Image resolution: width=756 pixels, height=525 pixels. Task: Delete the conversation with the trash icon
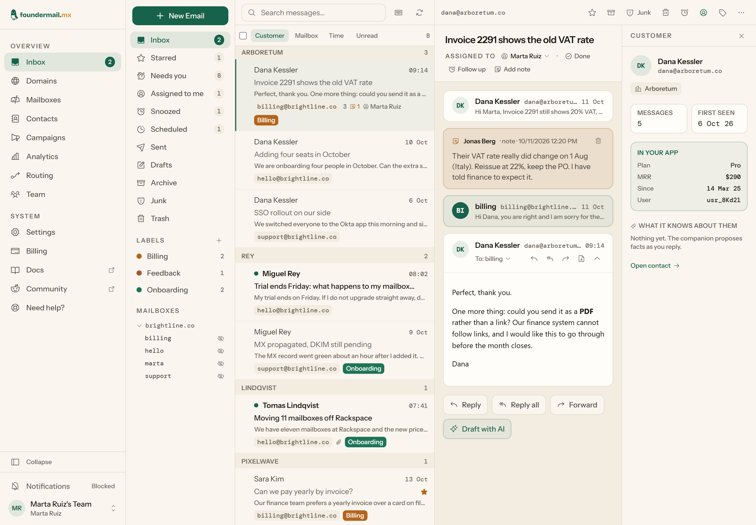coord(665,13)
